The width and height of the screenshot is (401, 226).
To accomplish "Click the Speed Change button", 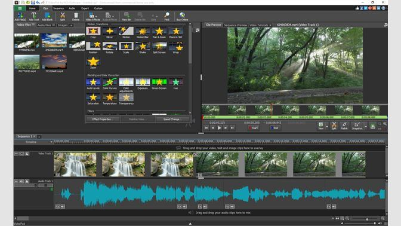I will 172,119.
